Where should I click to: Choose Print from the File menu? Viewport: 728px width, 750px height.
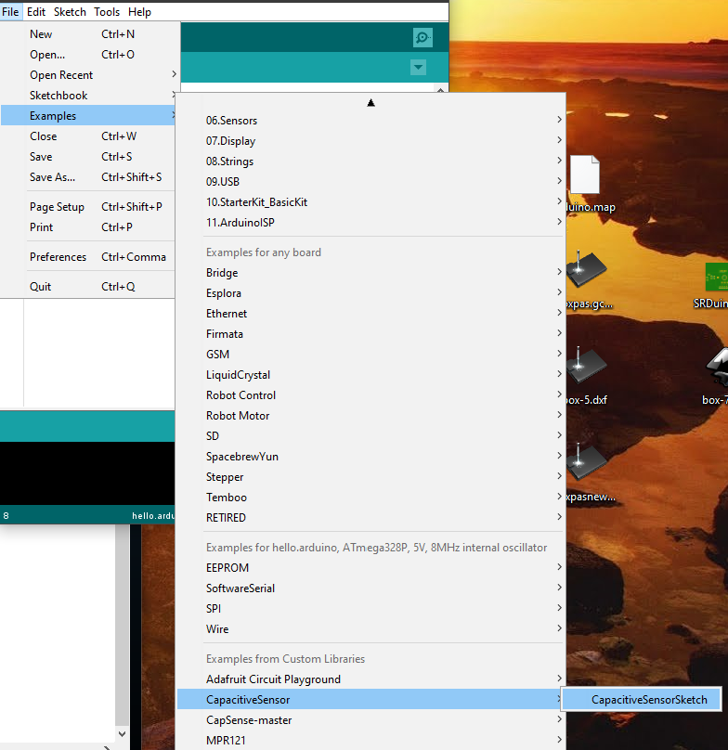tap(88, 227)
